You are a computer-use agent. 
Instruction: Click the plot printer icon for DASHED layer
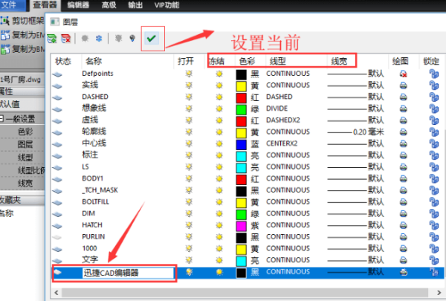(403, 97)
